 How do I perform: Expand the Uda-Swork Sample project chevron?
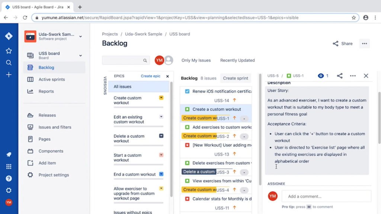click(80, 36)
